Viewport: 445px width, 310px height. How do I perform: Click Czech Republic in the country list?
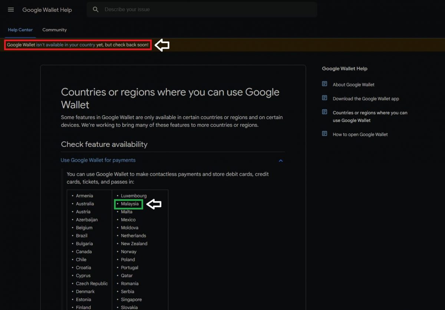(x=92, y=283)
